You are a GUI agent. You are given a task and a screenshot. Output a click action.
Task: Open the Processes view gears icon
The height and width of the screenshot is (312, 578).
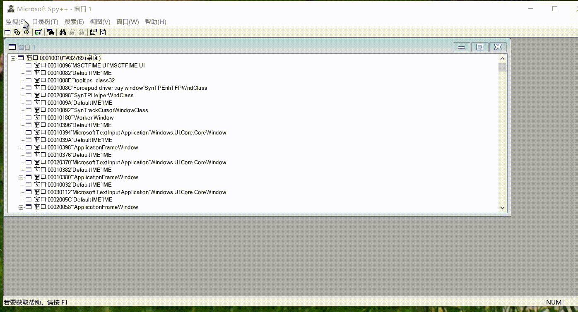[17, 32]
